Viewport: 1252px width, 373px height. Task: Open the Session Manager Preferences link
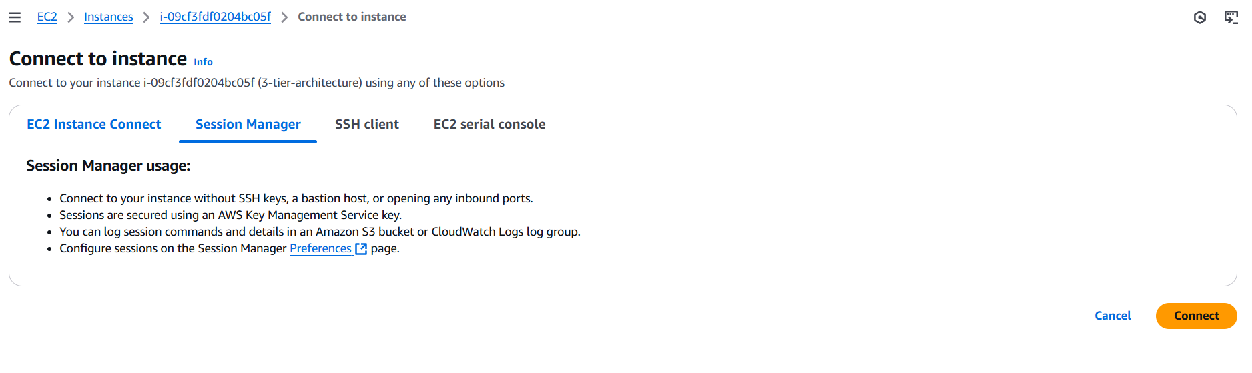320,248
